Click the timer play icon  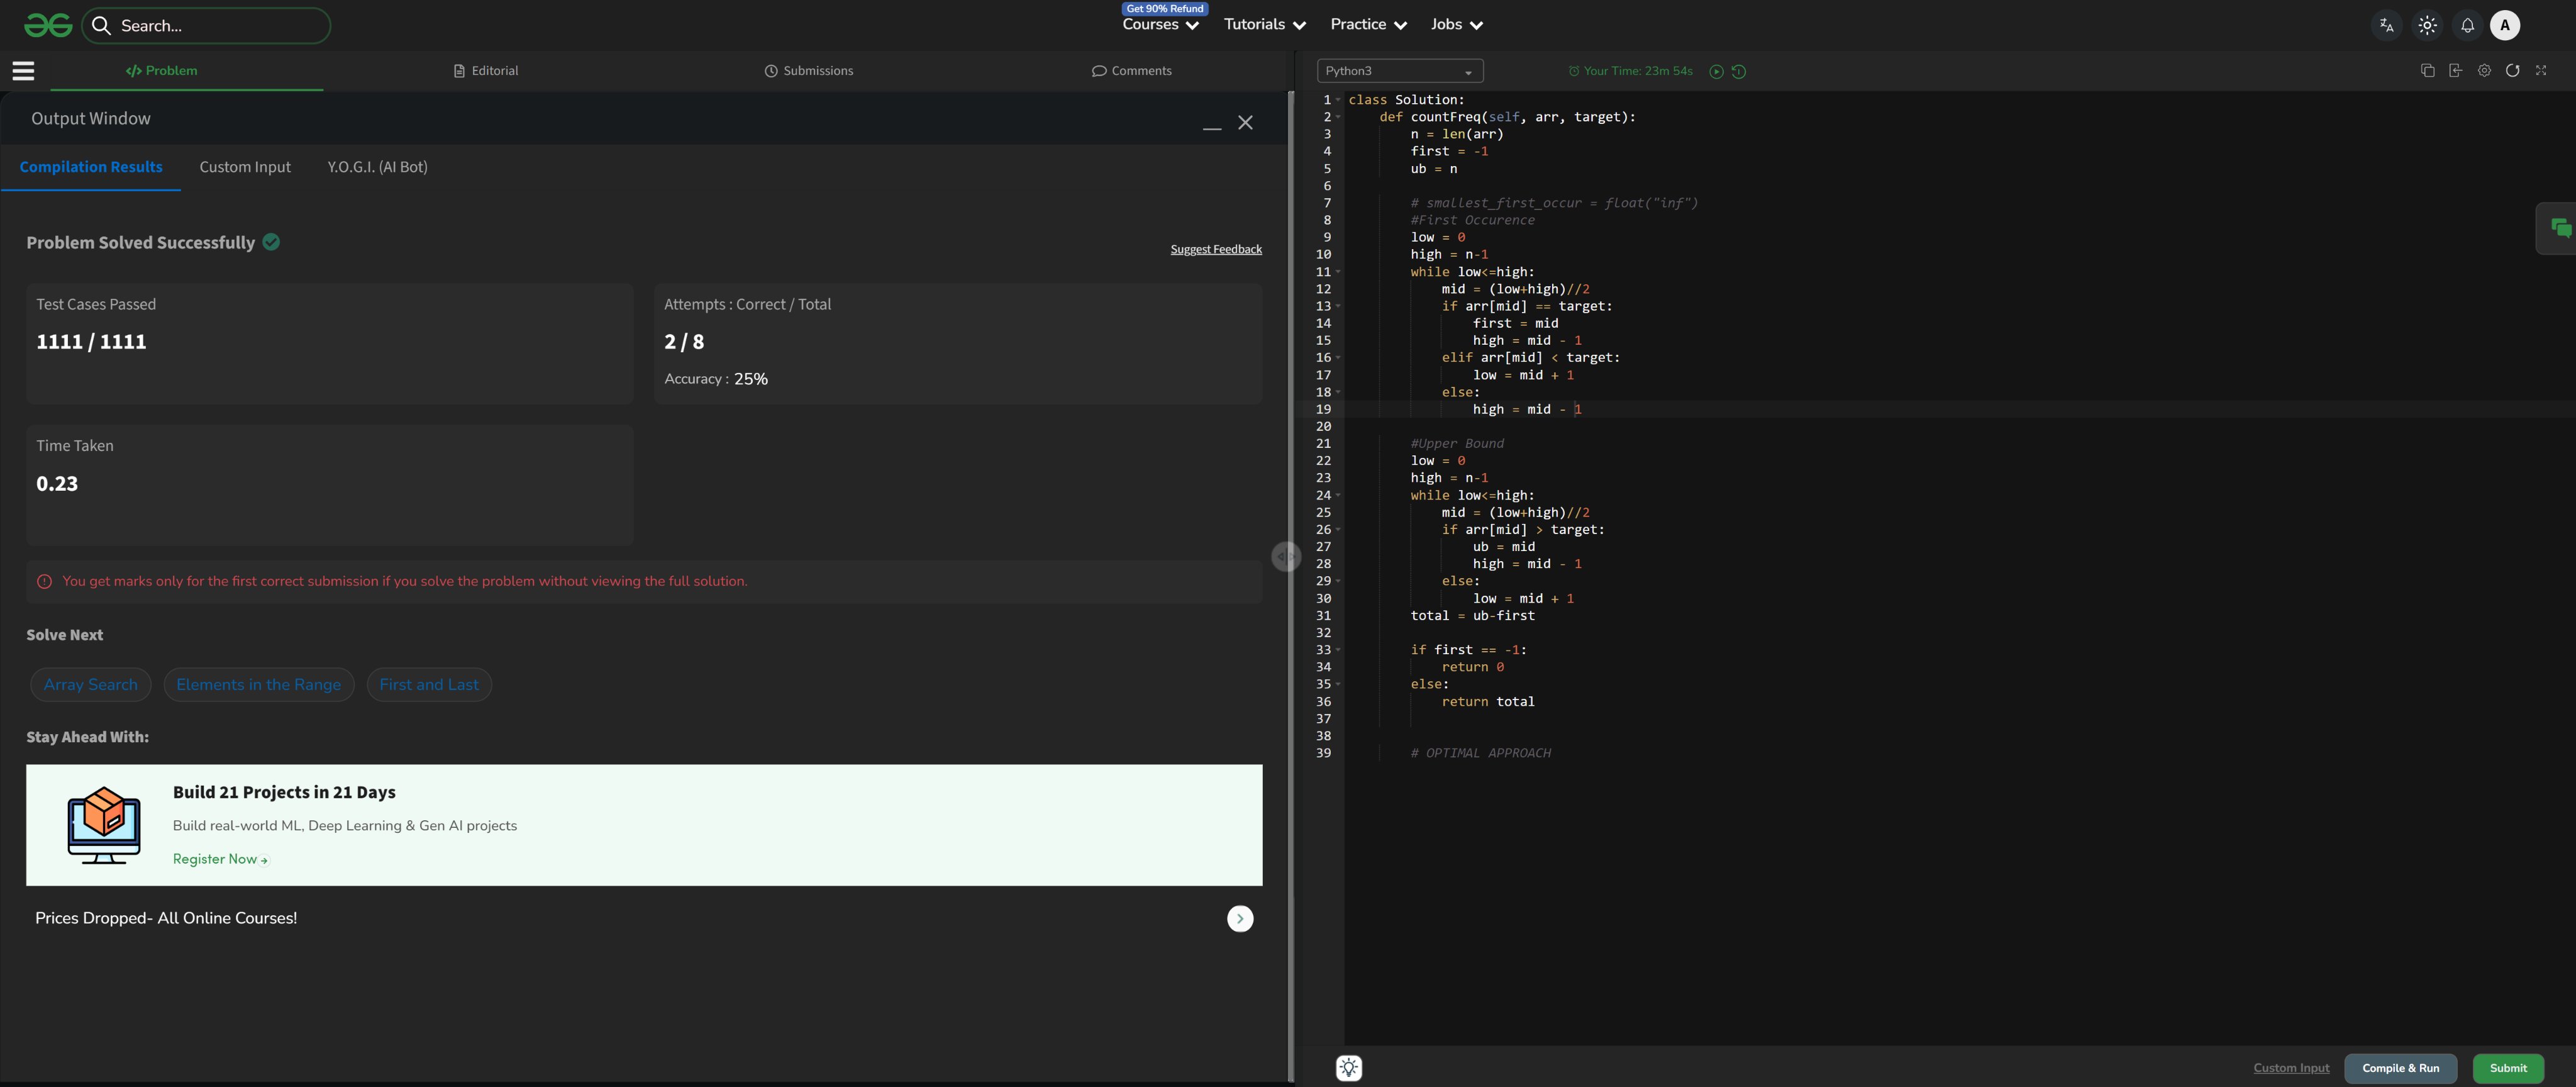[x=1716, y=72]
